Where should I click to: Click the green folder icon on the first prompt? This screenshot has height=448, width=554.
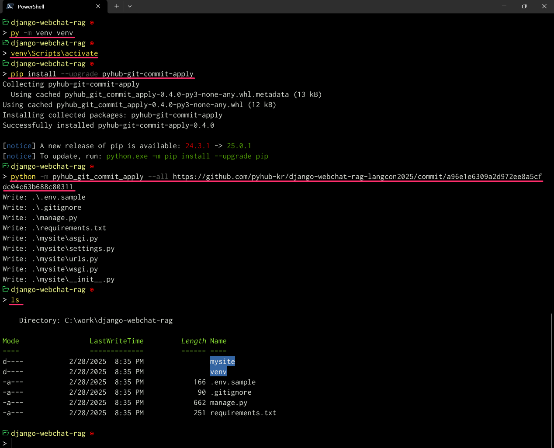coord(5,22)
